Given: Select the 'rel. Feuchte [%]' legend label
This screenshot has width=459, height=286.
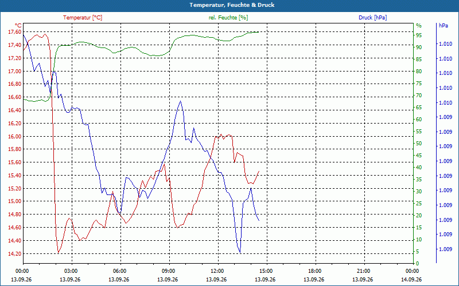Looking at the screenshot, I should (x=228, y=18).
